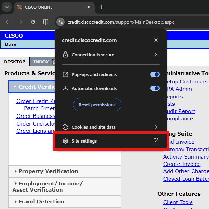
Task: Close the site info popup
Action: coord(156,40)
